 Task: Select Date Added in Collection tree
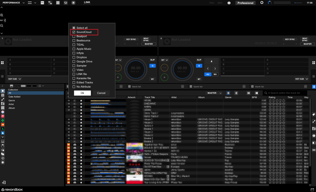point(14,97)
